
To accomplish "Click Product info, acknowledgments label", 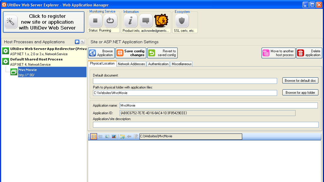I will (x=146, y=31).
